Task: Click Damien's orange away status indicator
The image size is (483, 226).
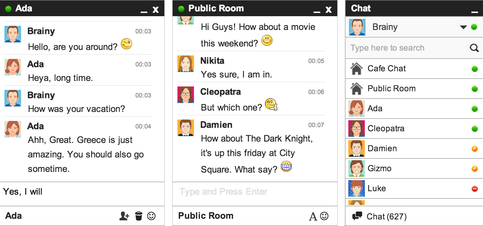Action: 475,149
